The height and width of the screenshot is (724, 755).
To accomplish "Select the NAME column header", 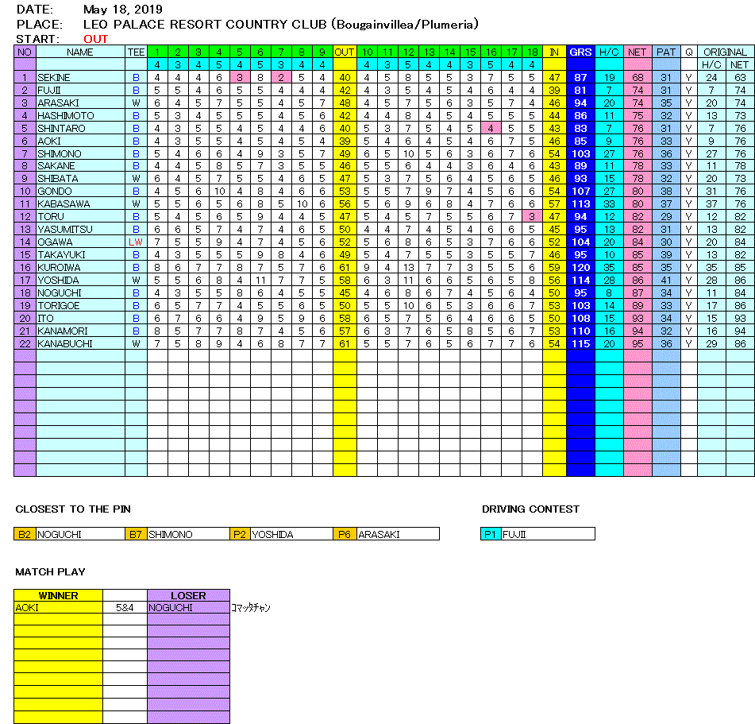I will pos(80,52).
